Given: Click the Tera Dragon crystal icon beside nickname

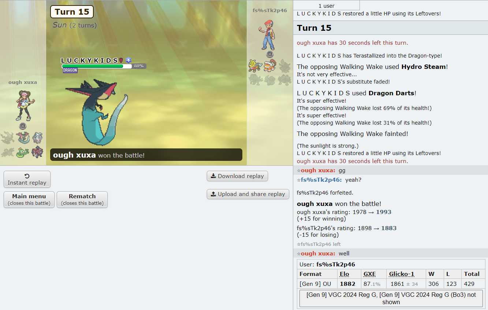Looking at the screenshot, I should coord(128,60).
